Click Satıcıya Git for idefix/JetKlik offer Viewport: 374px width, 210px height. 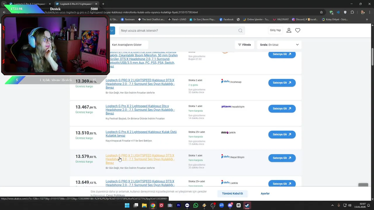[x=282, y=184]
